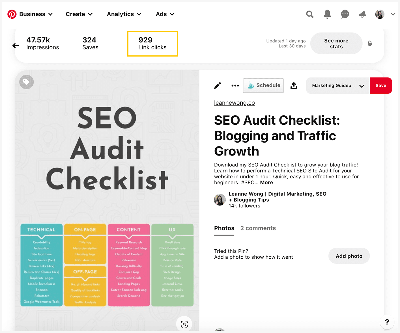Open your Pinterest messages
Viewport: 400px width, 333px height.
click(x=345, y=14)
